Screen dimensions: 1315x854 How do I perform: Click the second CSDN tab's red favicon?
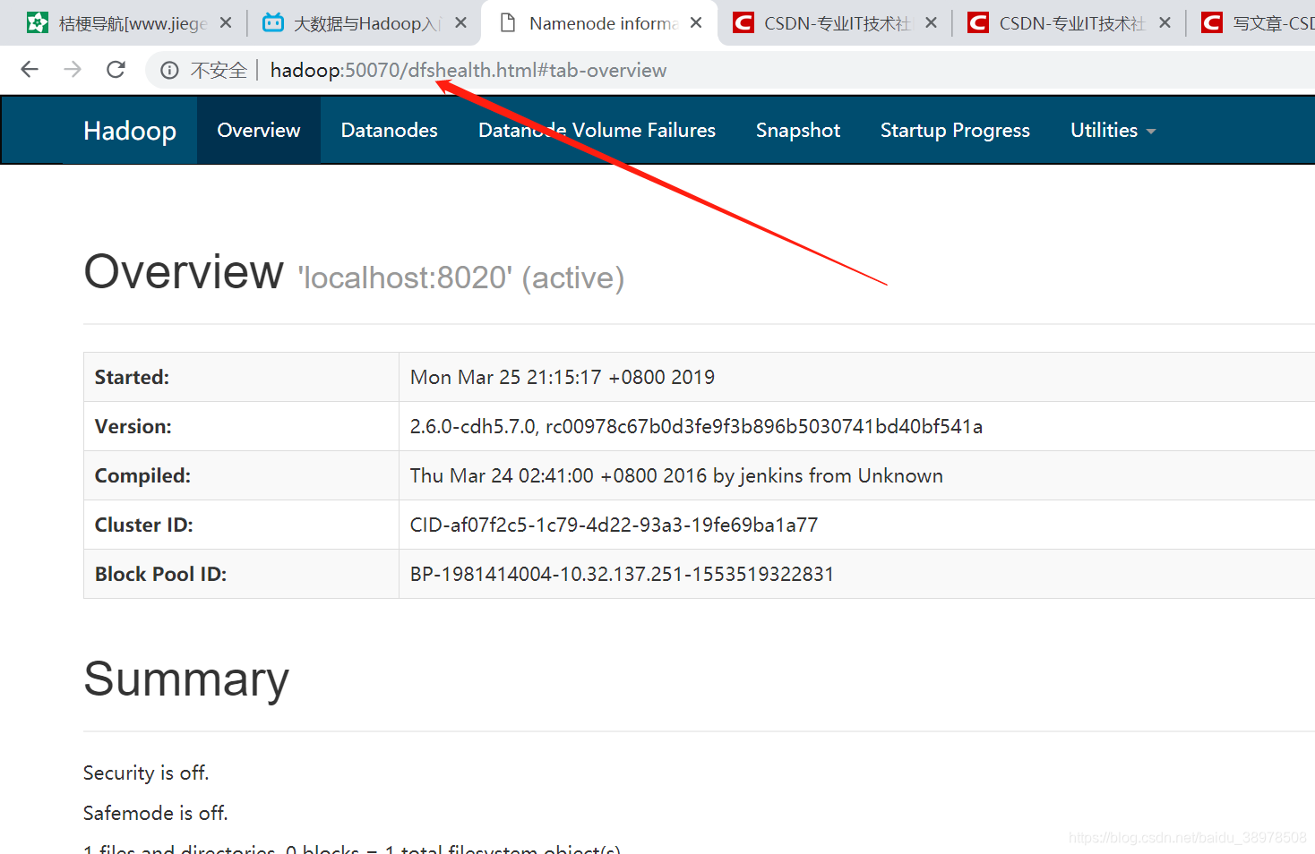tap(978, 22)
